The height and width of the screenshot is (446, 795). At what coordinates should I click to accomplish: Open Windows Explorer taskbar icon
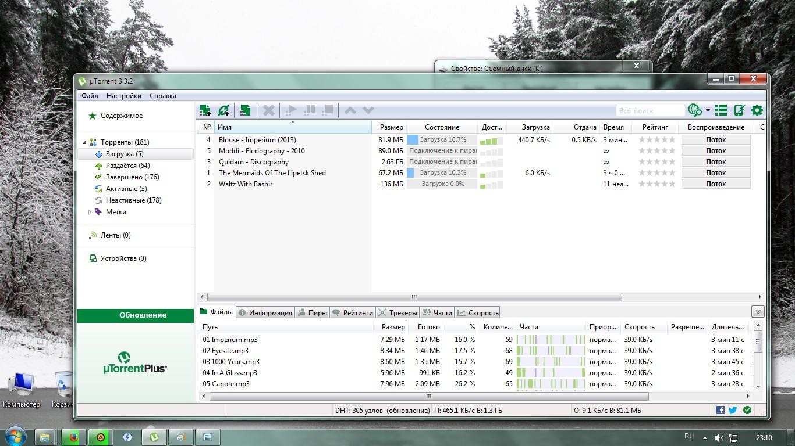pos(45,437)
